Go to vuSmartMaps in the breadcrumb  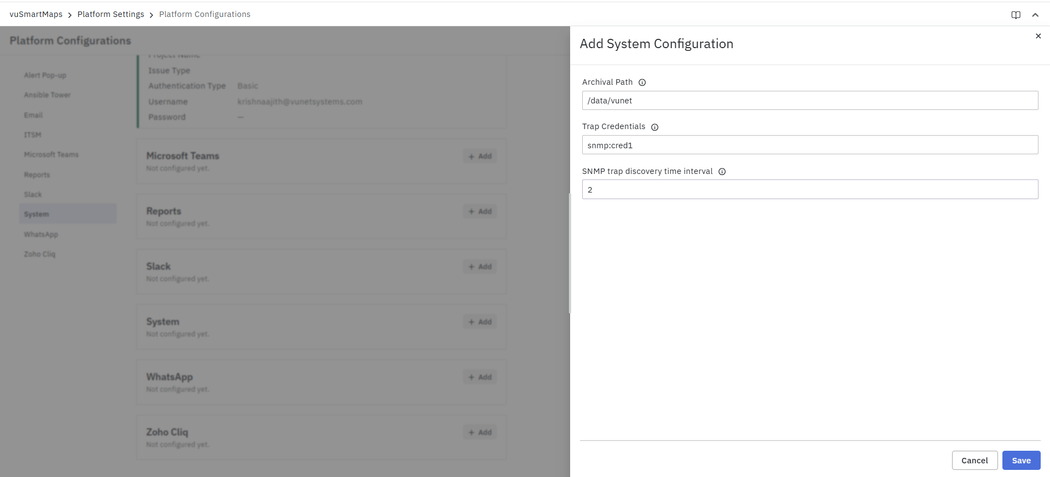(36, 14)
